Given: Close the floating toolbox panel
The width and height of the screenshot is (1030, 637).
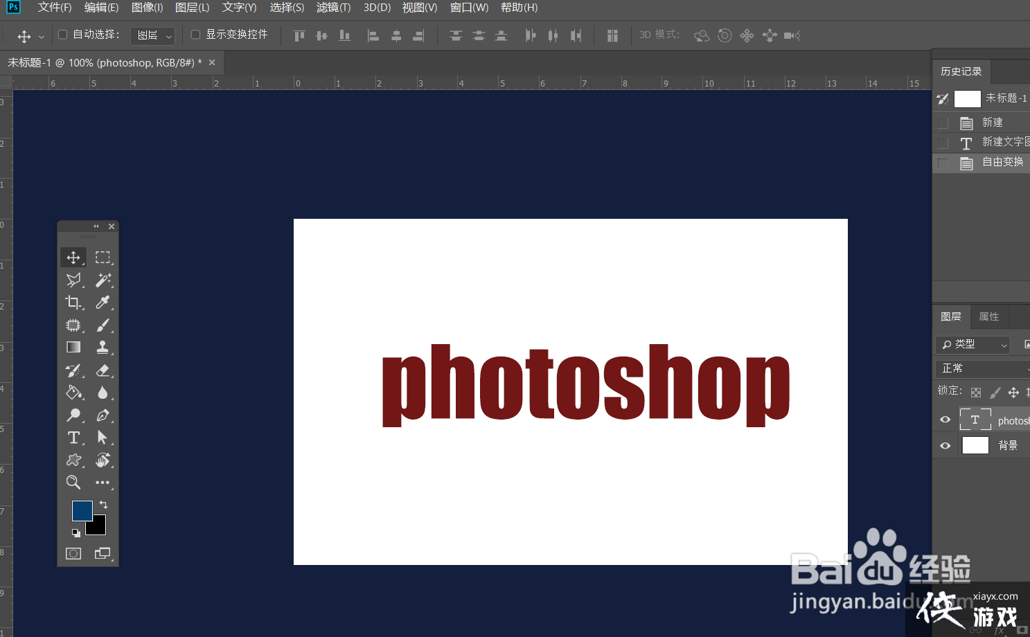Looking at the screenshot, I should 112,226.
